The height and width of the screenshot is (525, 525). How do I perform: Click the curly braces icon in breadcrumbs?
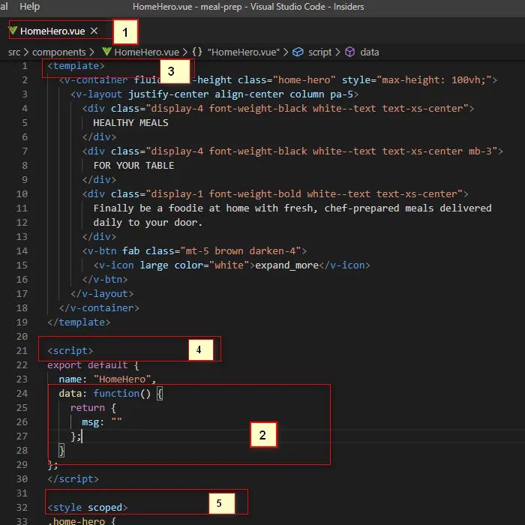click(197, 52)
